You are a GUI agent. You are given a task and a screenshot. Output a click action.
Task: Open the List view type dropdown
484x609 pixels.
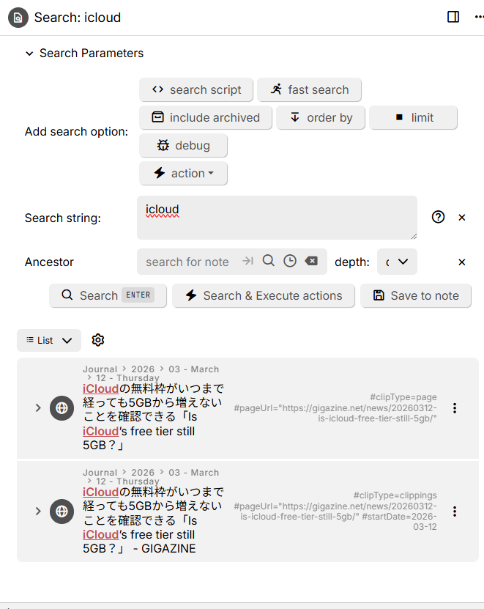click(49, 340)
